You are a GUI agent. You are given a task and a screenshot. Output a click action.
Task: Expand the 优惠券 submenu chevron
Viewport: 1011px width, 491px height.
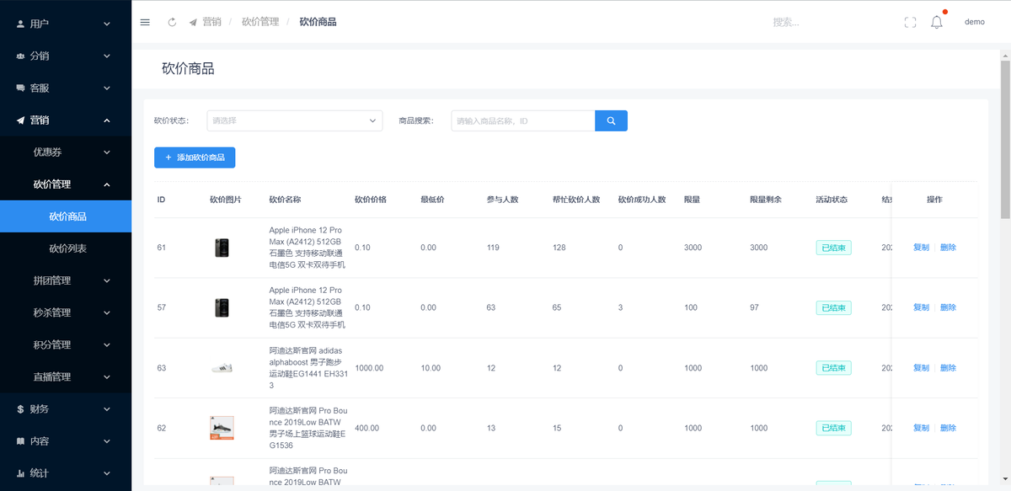point(107,152)
